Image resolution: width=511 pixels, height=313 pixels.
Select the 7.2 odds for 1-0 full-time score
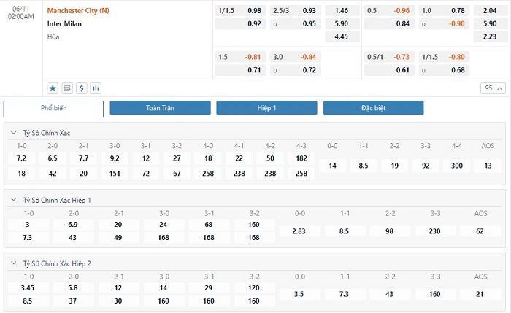[x=21, y=158]
